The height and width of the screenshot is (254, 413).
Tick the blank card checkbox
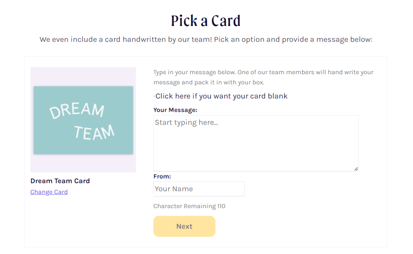click(154, 96)
